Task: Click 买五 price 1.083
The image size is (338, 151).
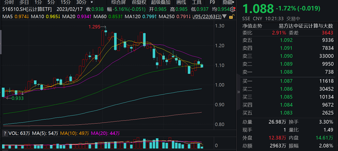Action: [286, 113]
